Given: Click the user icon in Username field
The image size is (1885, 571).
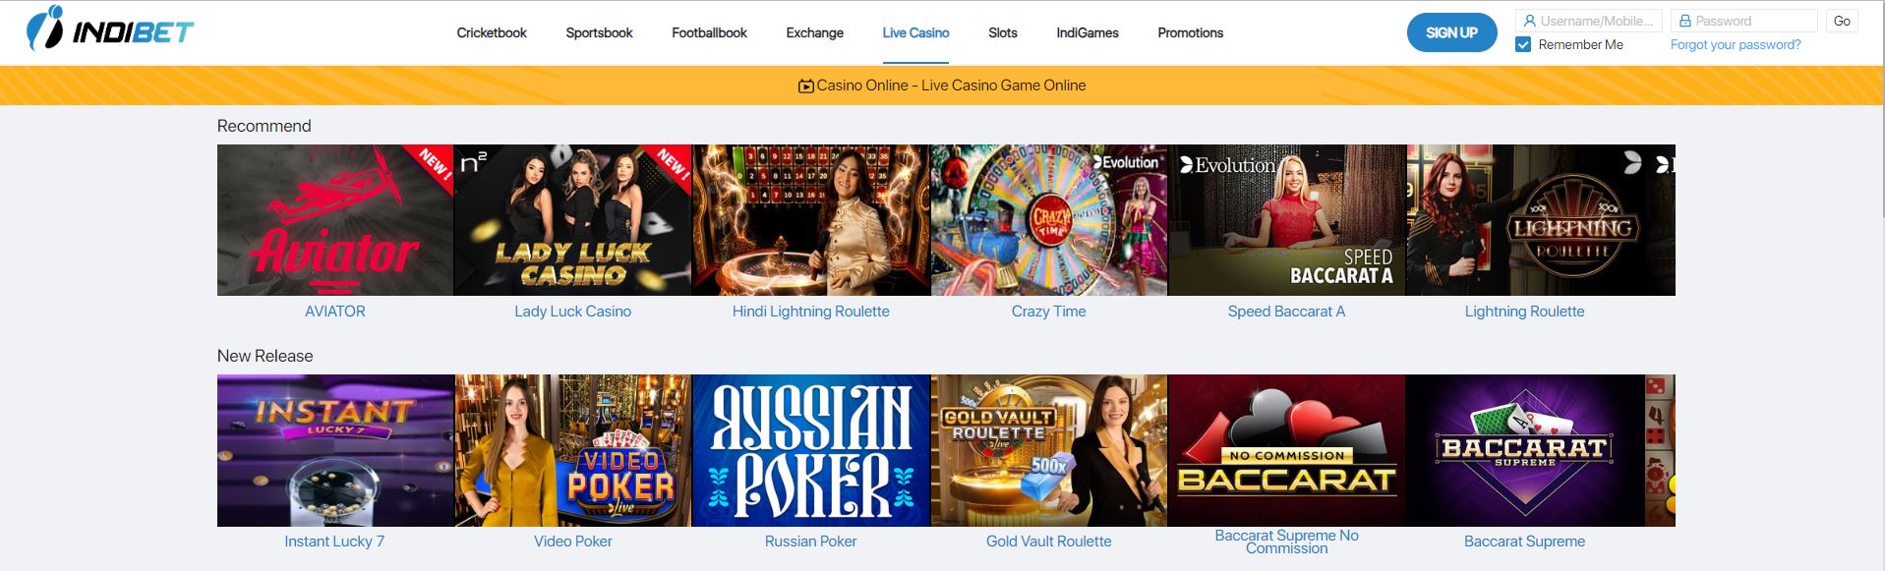Looking at the screenshot, I should point(1529,21).
